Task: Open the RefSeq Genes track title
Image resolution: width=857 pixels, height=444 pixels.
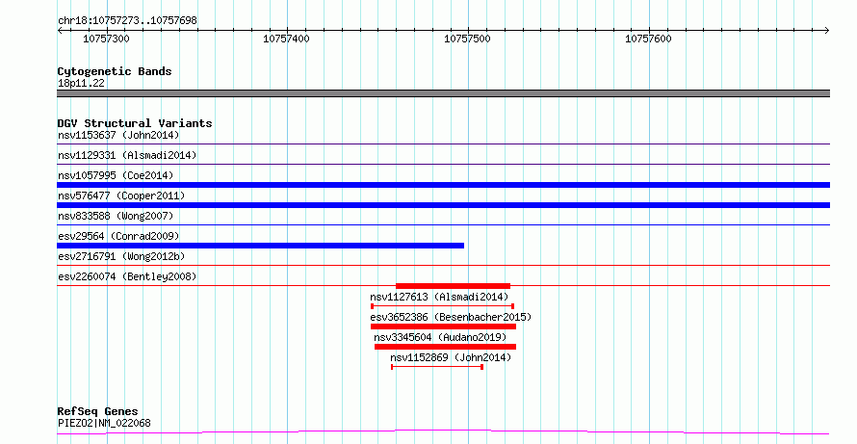Action: pyautogui.click(x=97, y=411)
